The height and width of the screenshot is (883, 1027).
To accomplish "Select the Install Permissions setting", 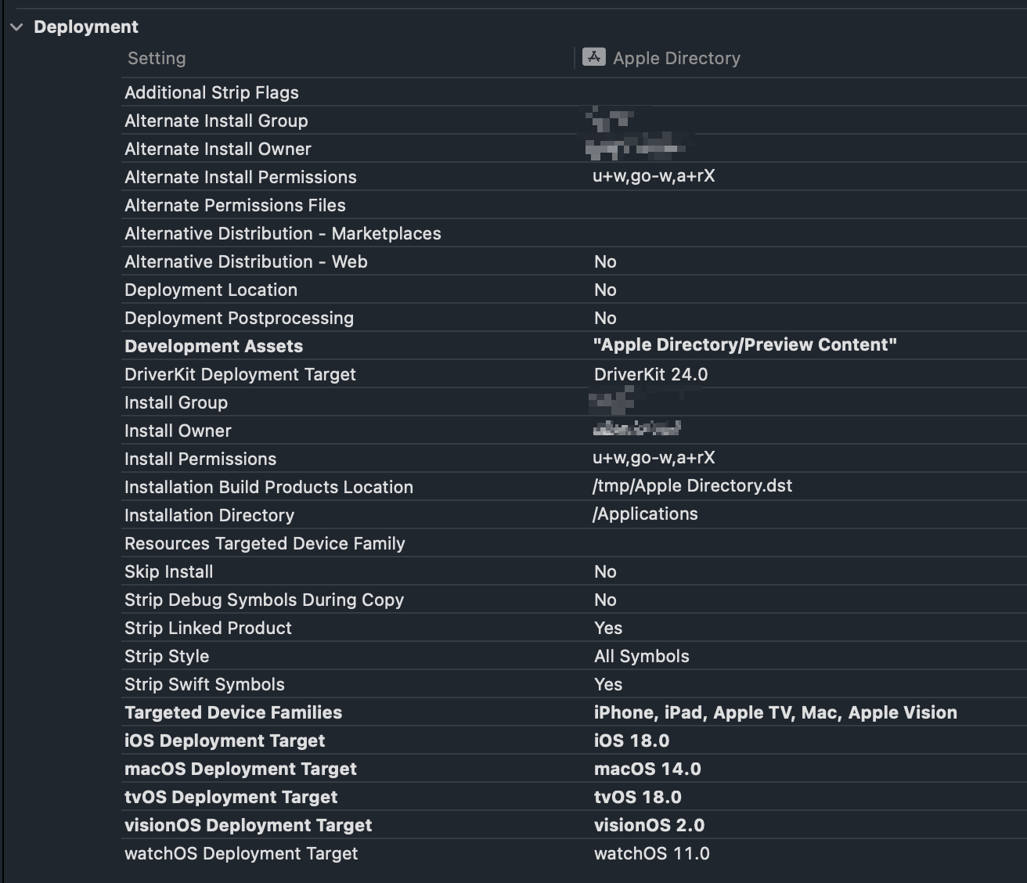I will click(200, 459).
